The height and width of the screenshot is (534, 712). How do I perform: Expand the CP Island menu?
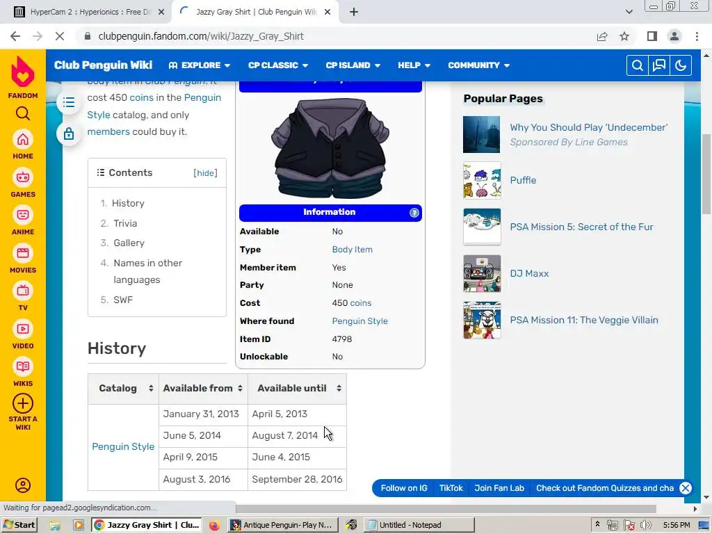[353, 65]
